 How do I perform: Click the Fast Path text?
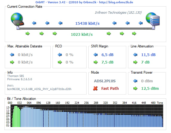(110, 88)
